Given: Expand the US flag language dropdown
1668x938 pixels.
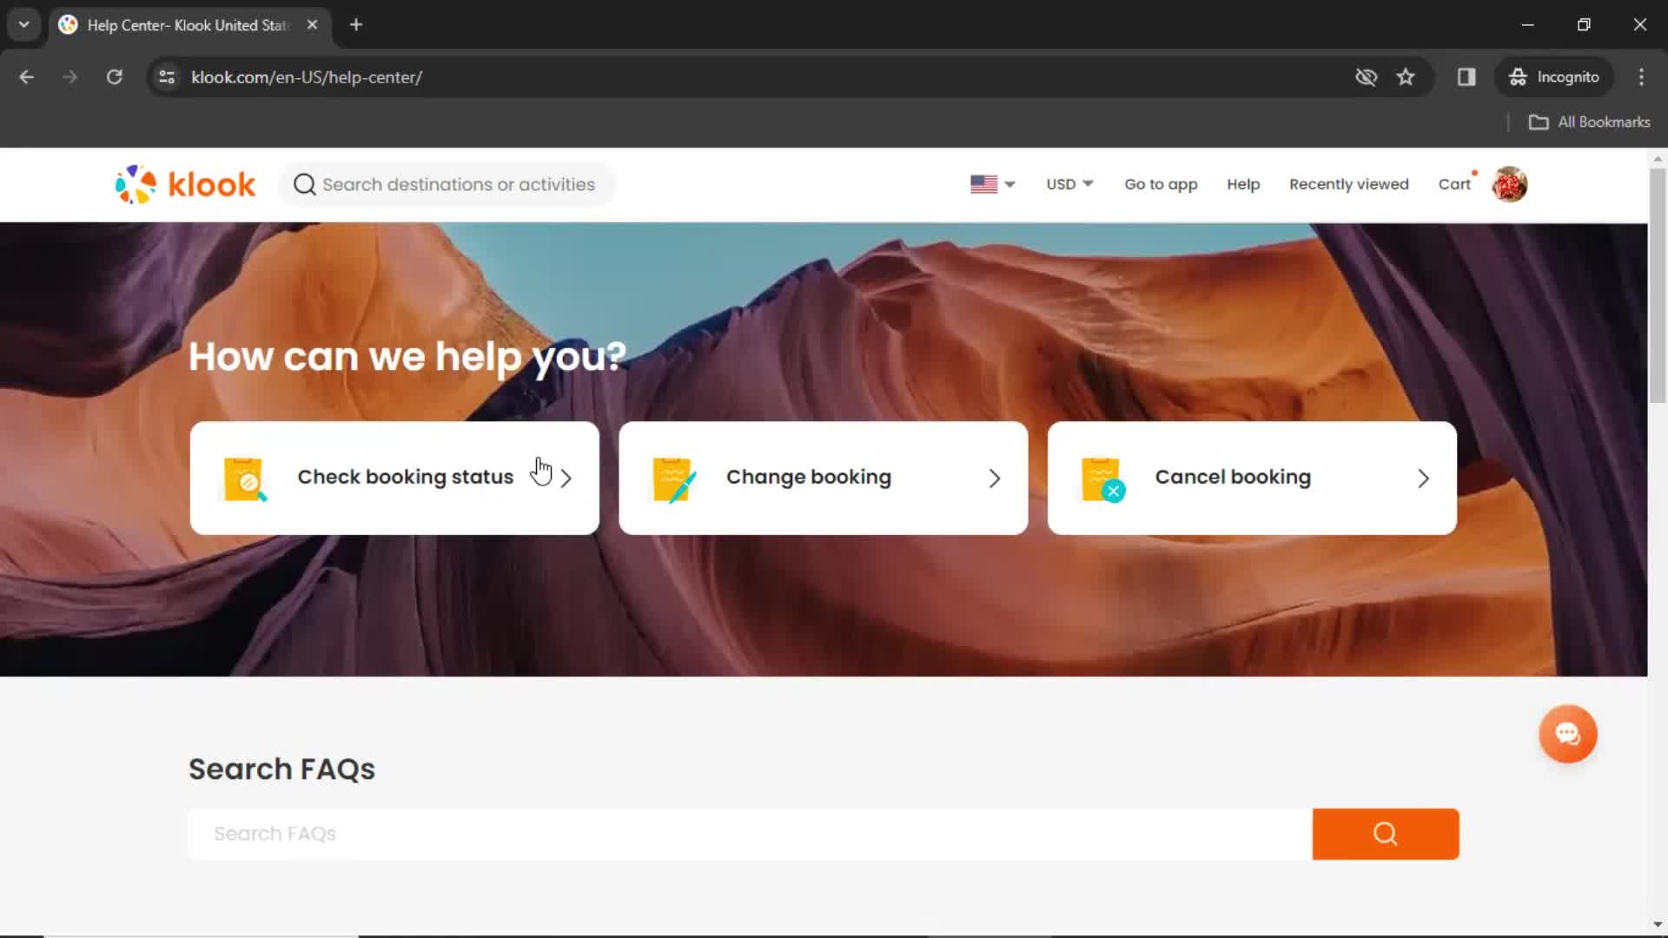Looking at the screenshot, I should [990, 184].
